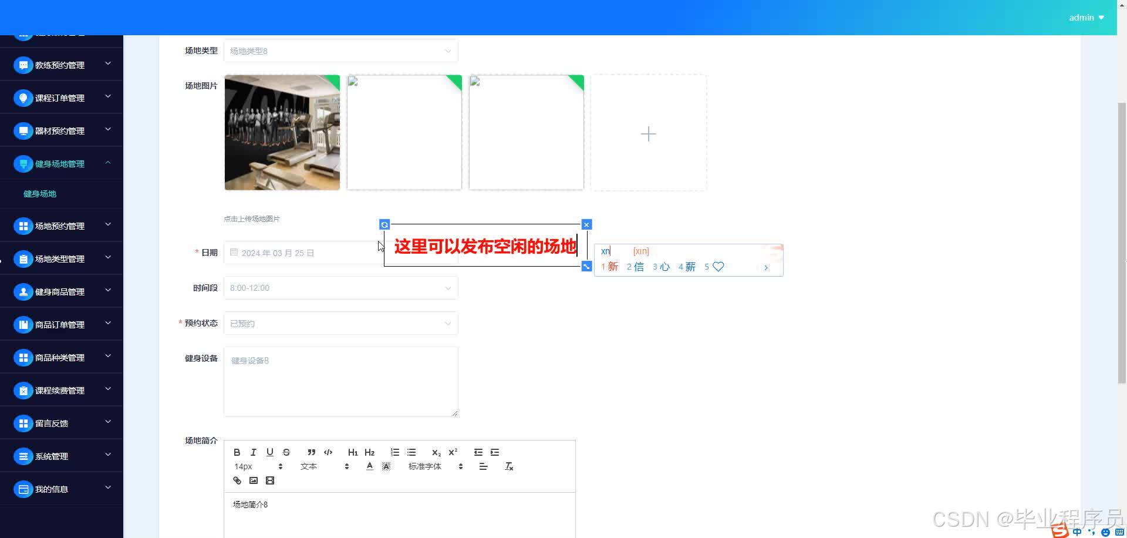Expand 系统管理 with its chevron arrow
Screen dimensions: 1127x538
coord(108,455)
